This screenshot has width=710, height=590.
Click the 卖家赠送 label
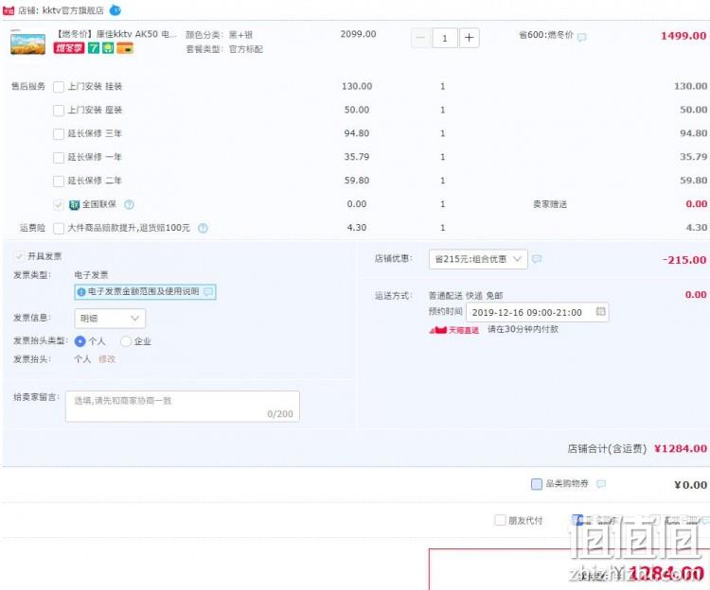click(550, 204)
